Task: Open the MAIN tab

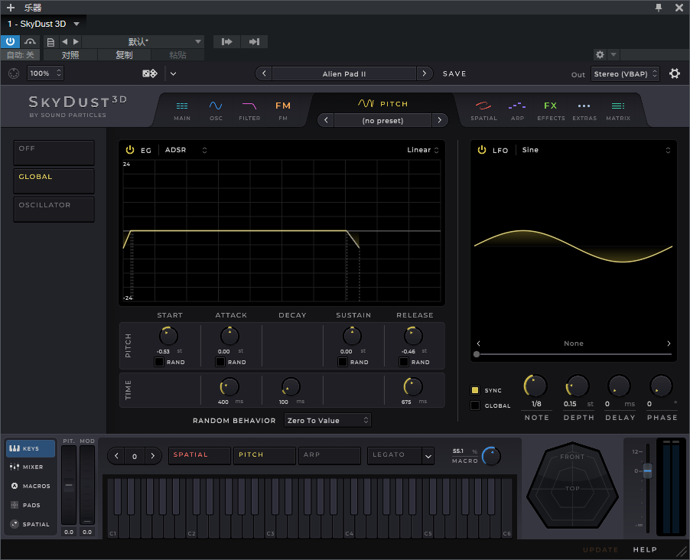Action: pyautogui.click(x=182, y=111)
